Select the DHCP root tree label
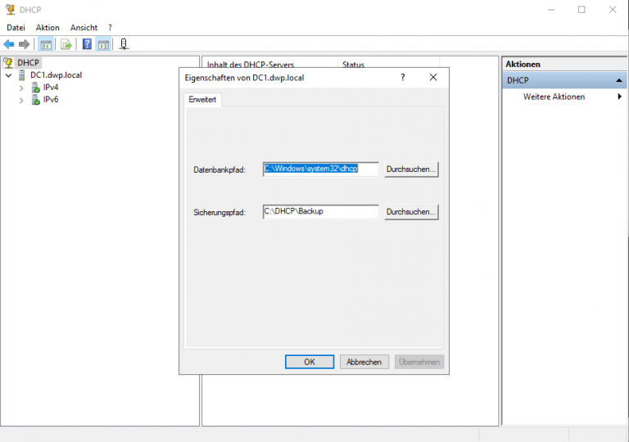 coord(28,62)
